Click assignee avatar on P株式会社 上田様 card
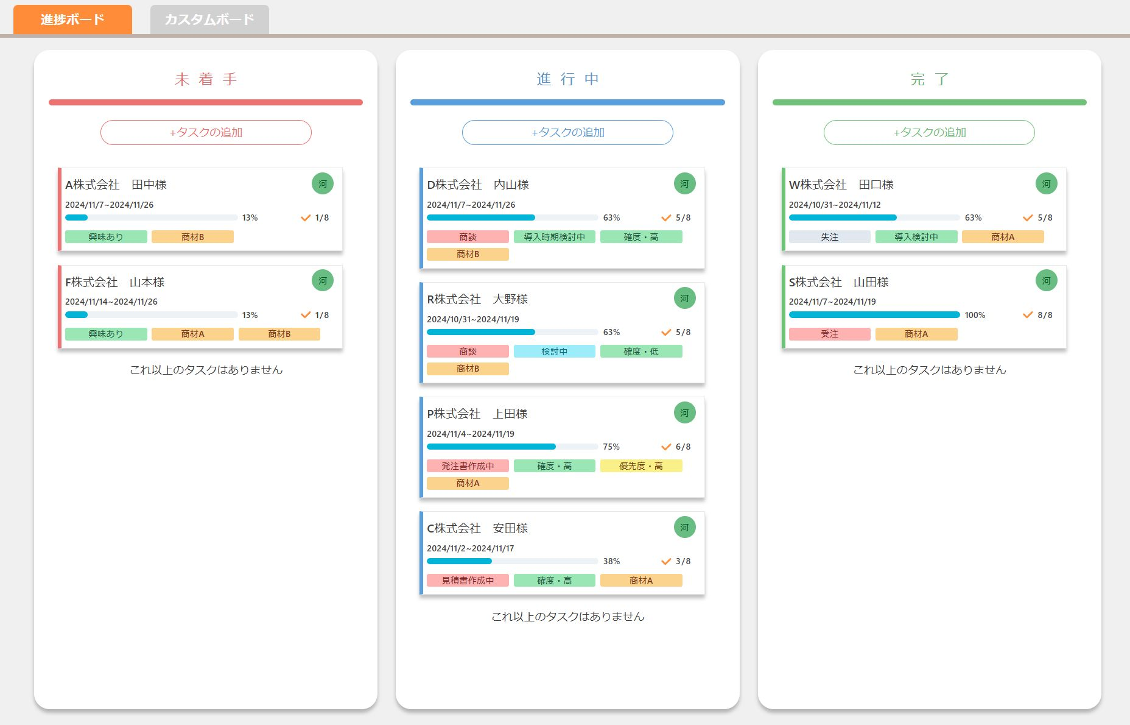This screenshot has height=725, width=1130. coord(684,413)
